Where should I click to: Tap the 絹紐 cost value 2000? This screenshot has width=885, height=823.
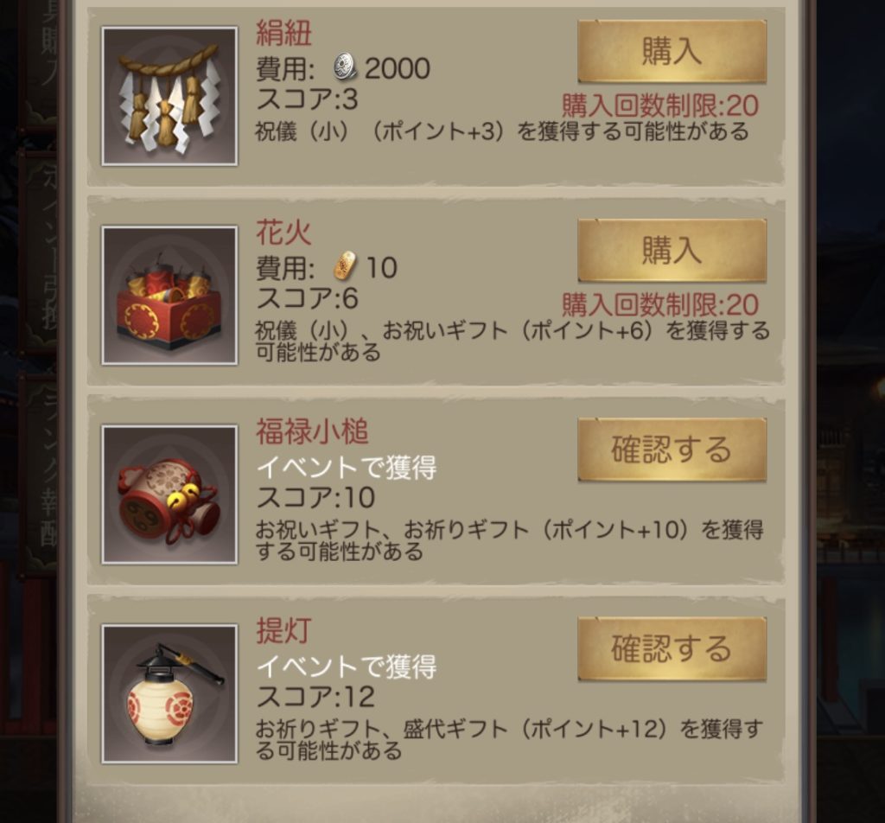tap(398, 68)
